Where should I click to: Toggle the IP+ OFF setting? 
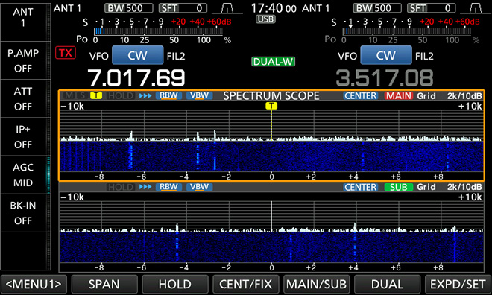(23, 137)
